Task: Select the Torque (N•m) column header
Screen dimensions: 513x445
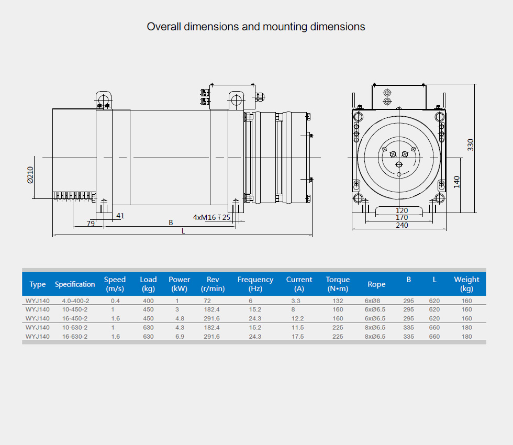Action: tap(338, 284)
